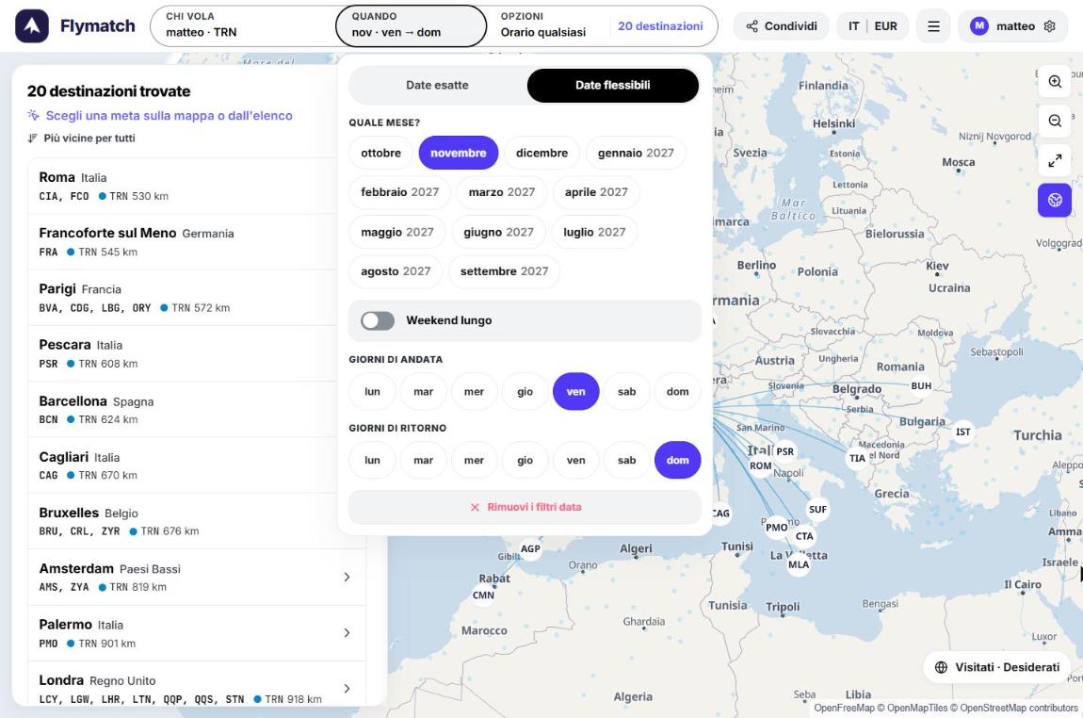Expand the Palermo destination row

[196, 633]
